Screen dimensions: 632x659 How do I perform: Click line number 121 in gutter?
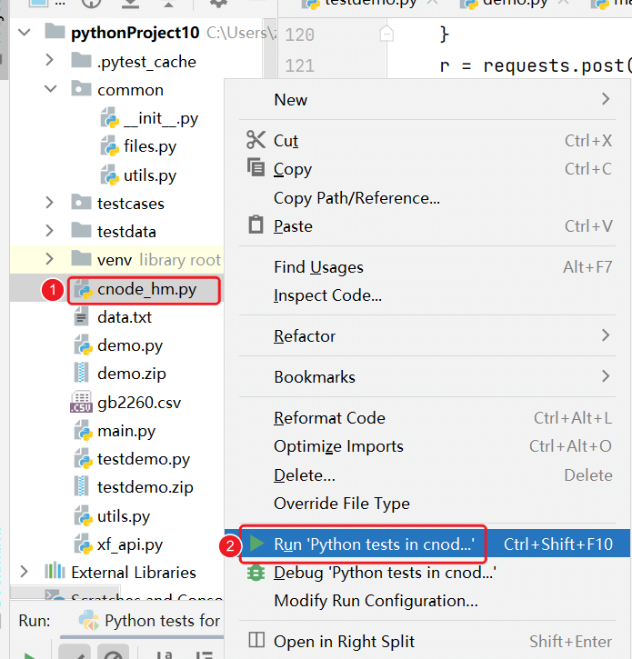299,65
